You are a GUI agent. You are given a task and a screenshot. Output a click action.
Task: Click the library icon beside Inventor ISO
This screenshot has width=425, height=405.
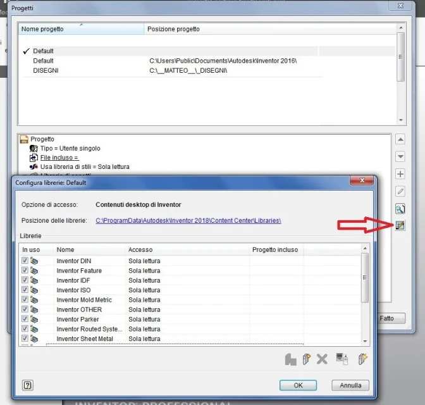click(34, 290)
